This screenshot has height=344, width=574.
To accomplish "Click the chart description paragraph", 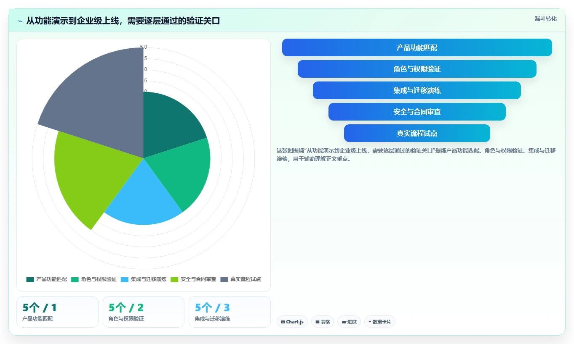I will (x=416, y=155).
